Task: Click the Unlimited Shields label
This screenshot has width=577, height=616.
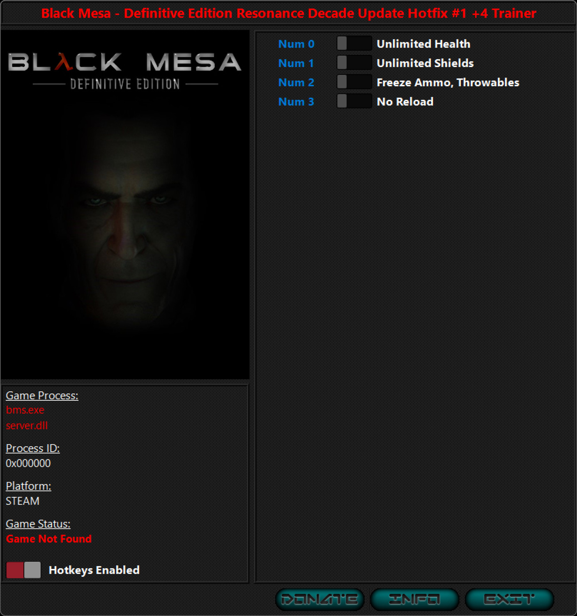Action: pyautogui.click(x=425, y=63)
